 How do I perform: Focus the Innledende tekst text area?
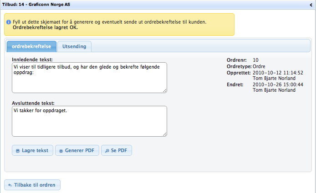click(x=89, y=78)
